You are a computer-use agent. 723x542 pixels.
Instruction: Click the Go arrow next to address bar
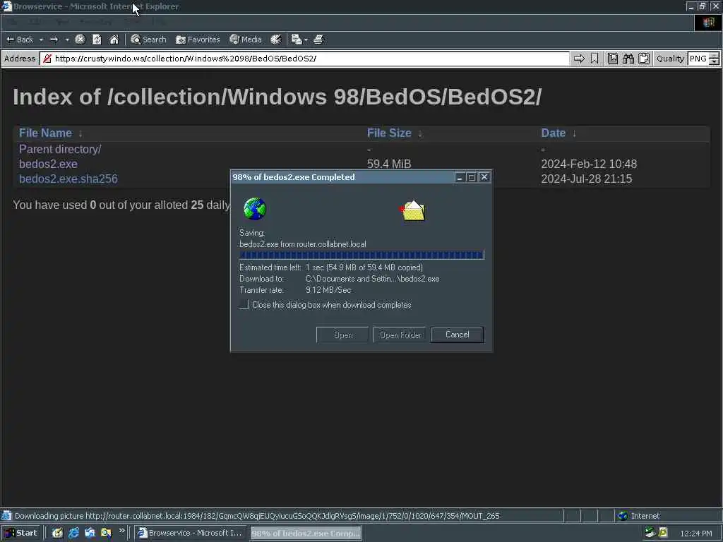click(579, 59)
